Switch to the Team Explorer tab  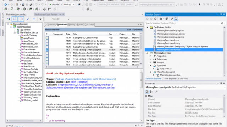pos(170,79)
